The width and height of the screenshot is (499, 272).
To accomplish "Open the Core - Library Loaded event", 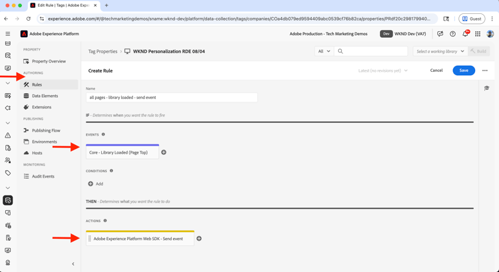I will 122,152.
